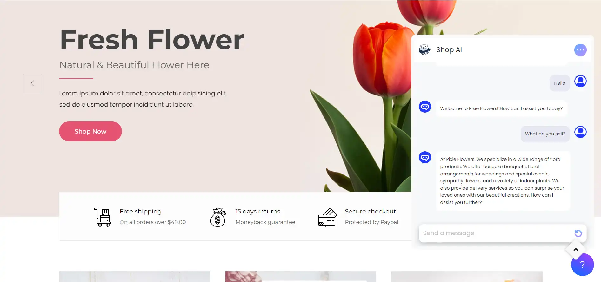This screenshot has width=601, height=282.
Task: Go to the previous slide arrow
Action: (x=32, y=83)
